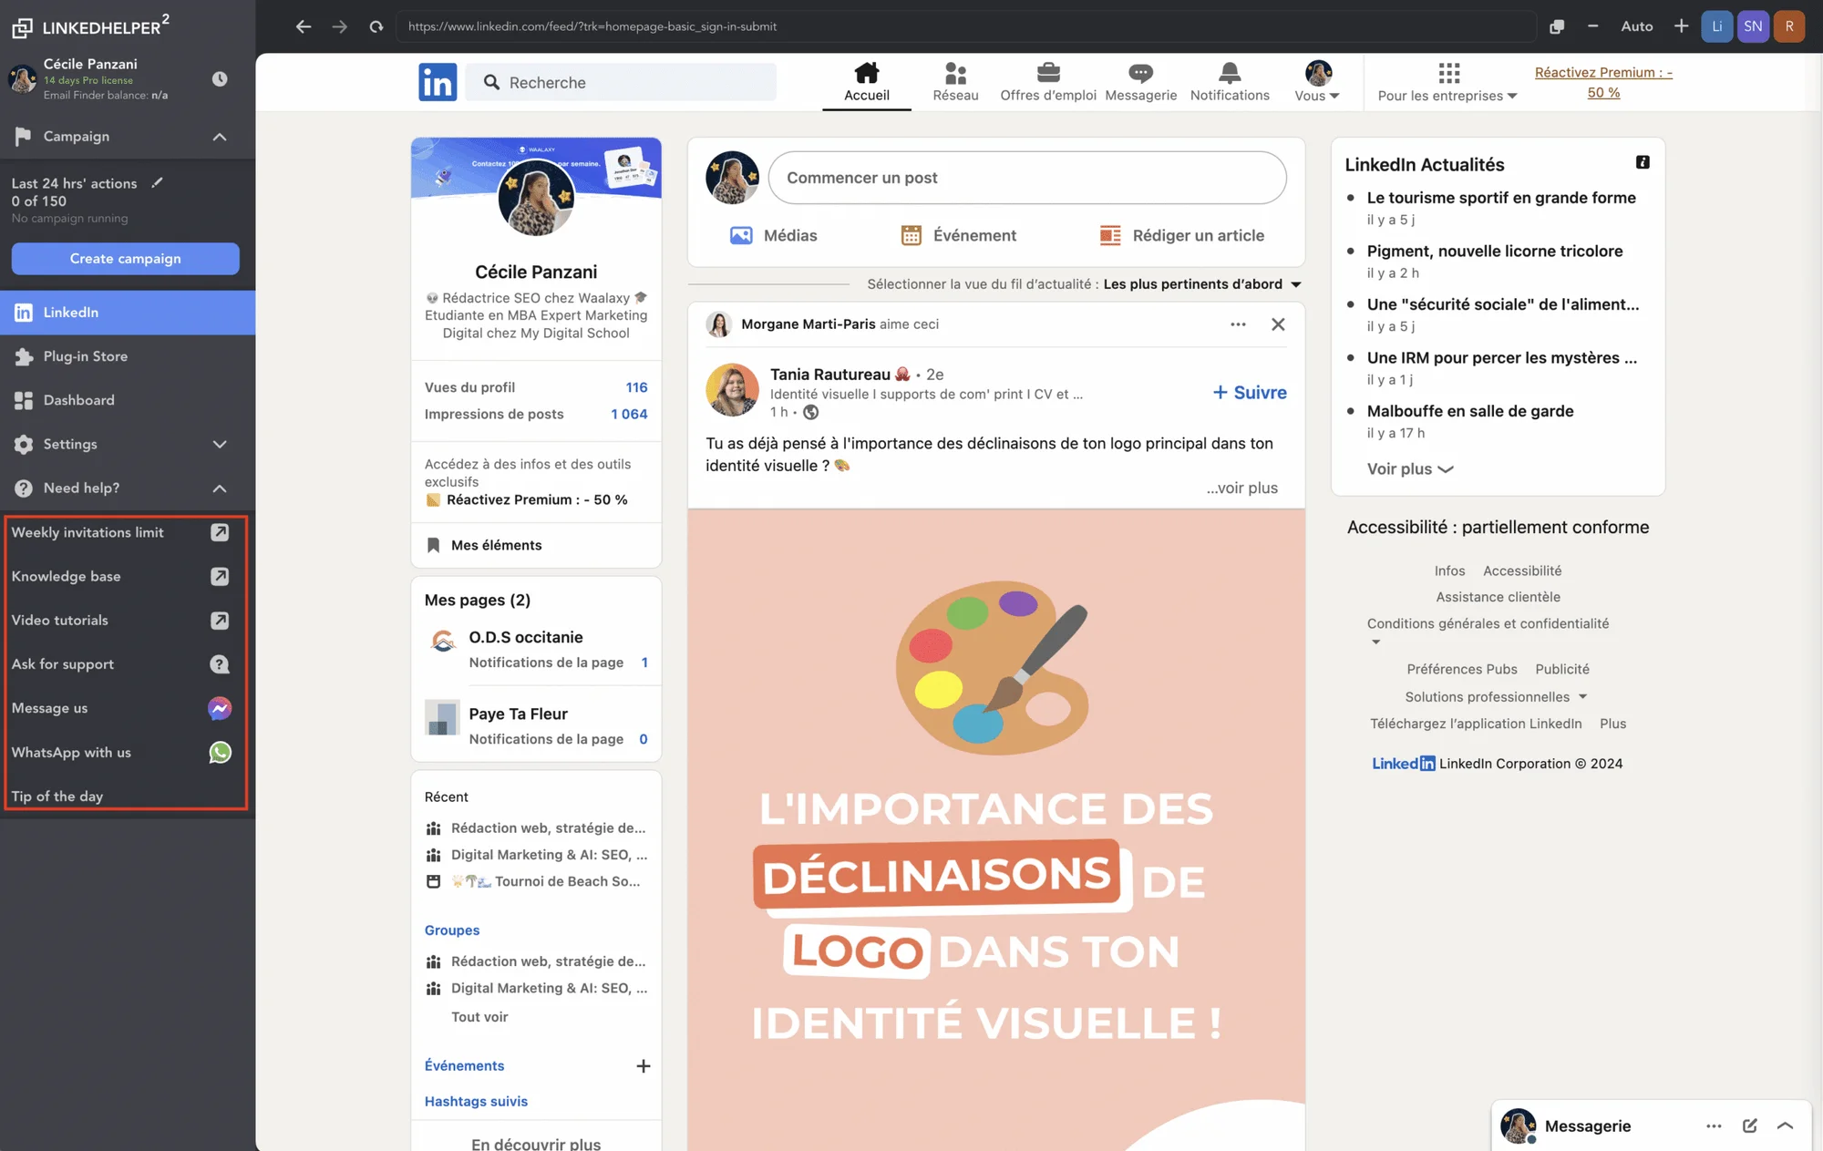Click the Recherche search field
The width and height of the screenshot is (1823, 1151).
click(621, 82)
